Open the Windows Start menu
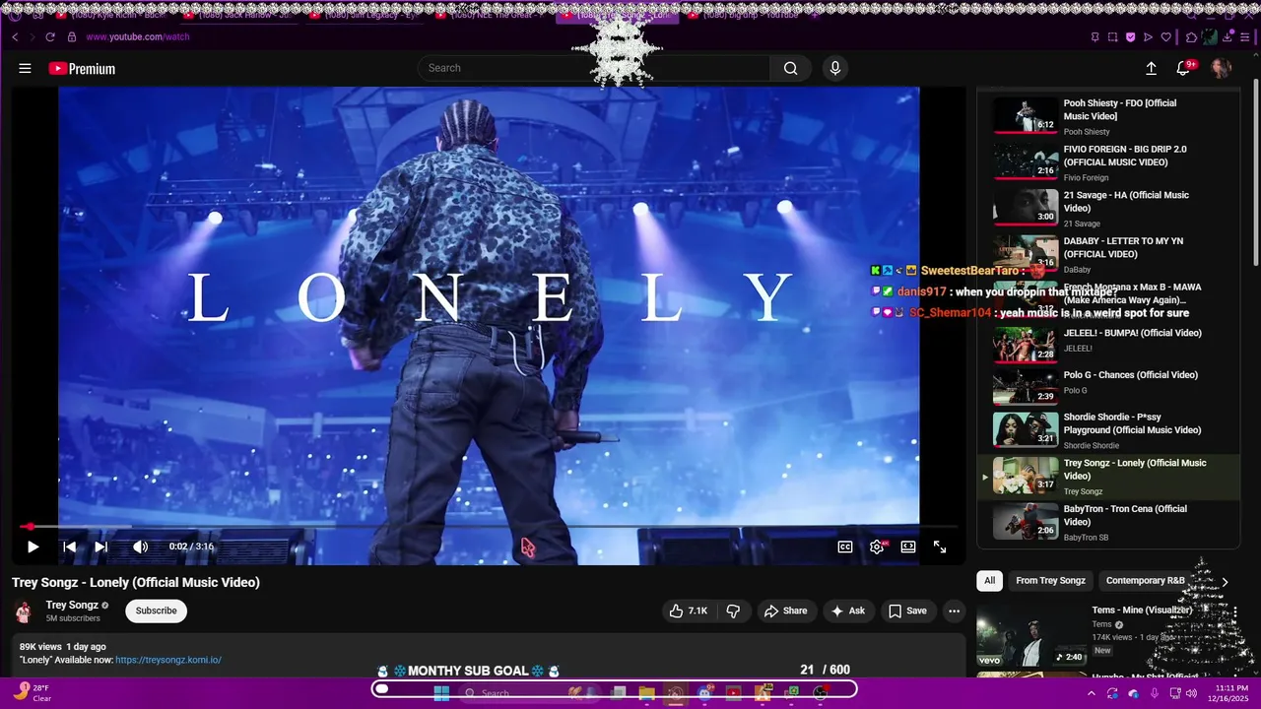Viewport: 1261px width, 709px height. click(441, 693)
